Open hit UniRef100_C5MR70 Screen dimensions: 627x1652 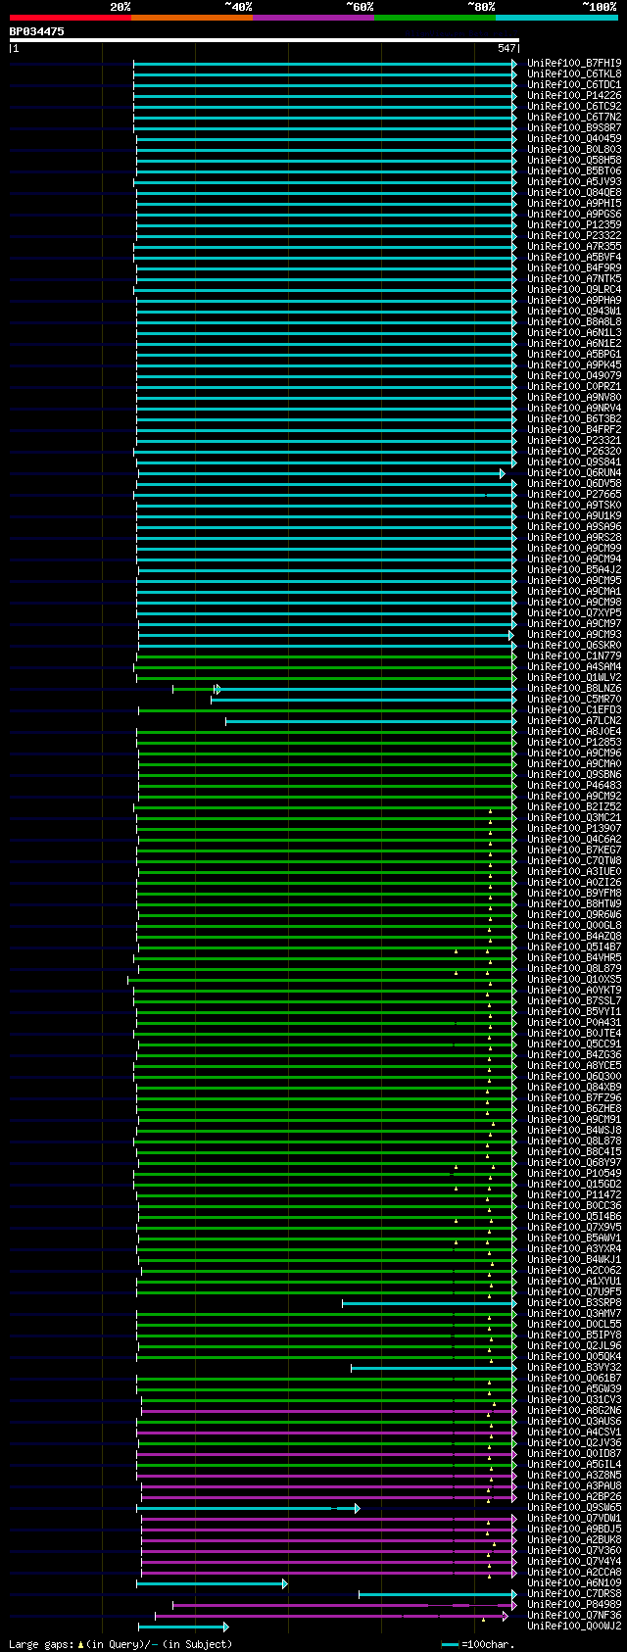click(x=574, y=699)
